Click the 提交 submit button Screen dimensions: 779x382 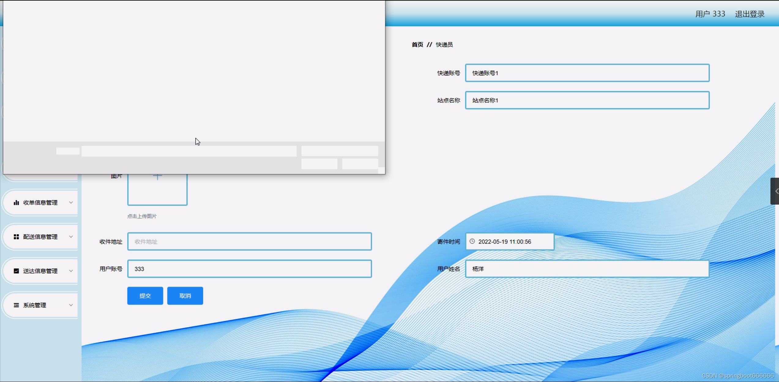tap(145, 296)
